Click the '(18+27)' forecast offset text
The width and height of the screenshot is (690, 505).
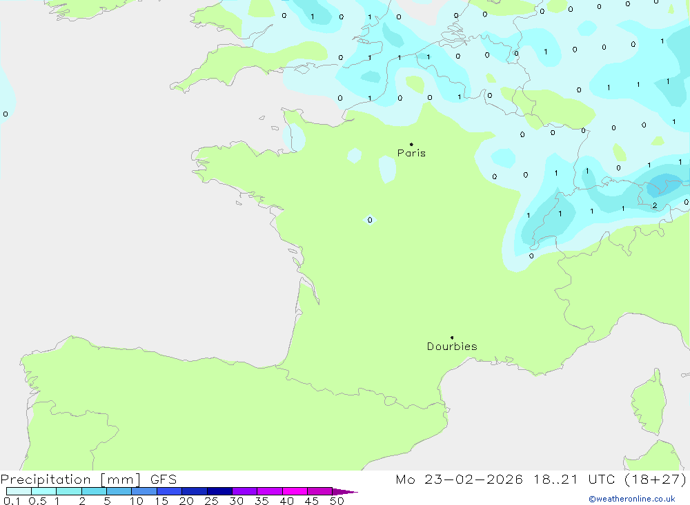[x=655, y=480]
